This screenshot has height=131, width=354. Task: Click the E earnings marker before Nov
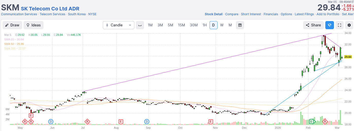coord(211,122)
